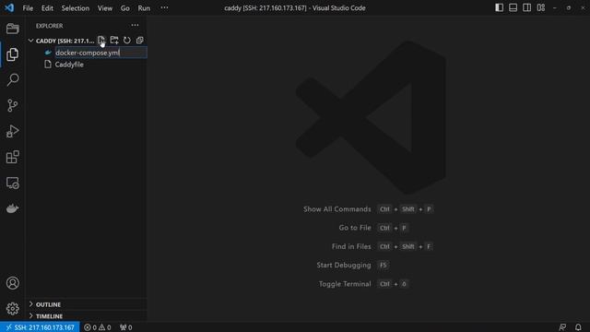Image resolution: width=590 pixels, height=332 pixels.
Task: Toggle the bottom panel layout icon
Action: click(513, 7)
